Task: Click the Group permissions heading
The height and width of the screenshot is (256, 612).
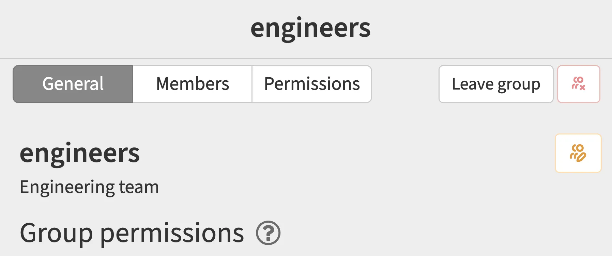Action: (132, 233)
